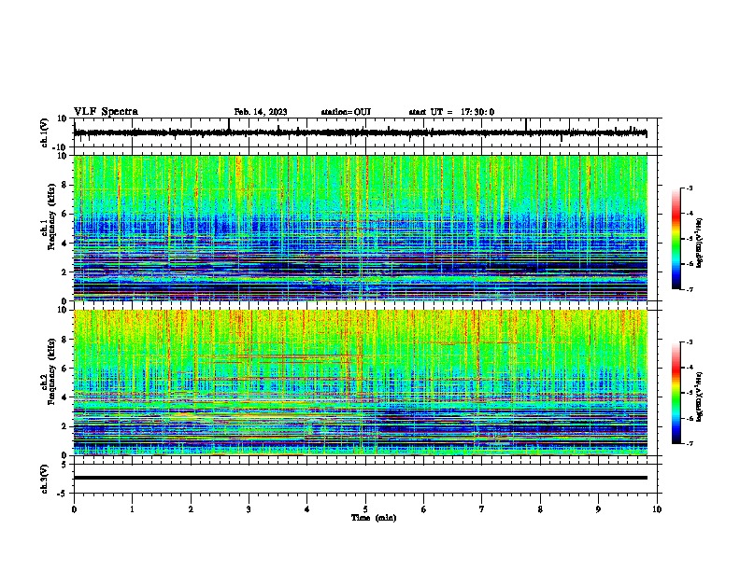Click the log(PSD) label next to ch.2 color bar
This screenshot has width=740, height=571.
click(x=700, y=397)
